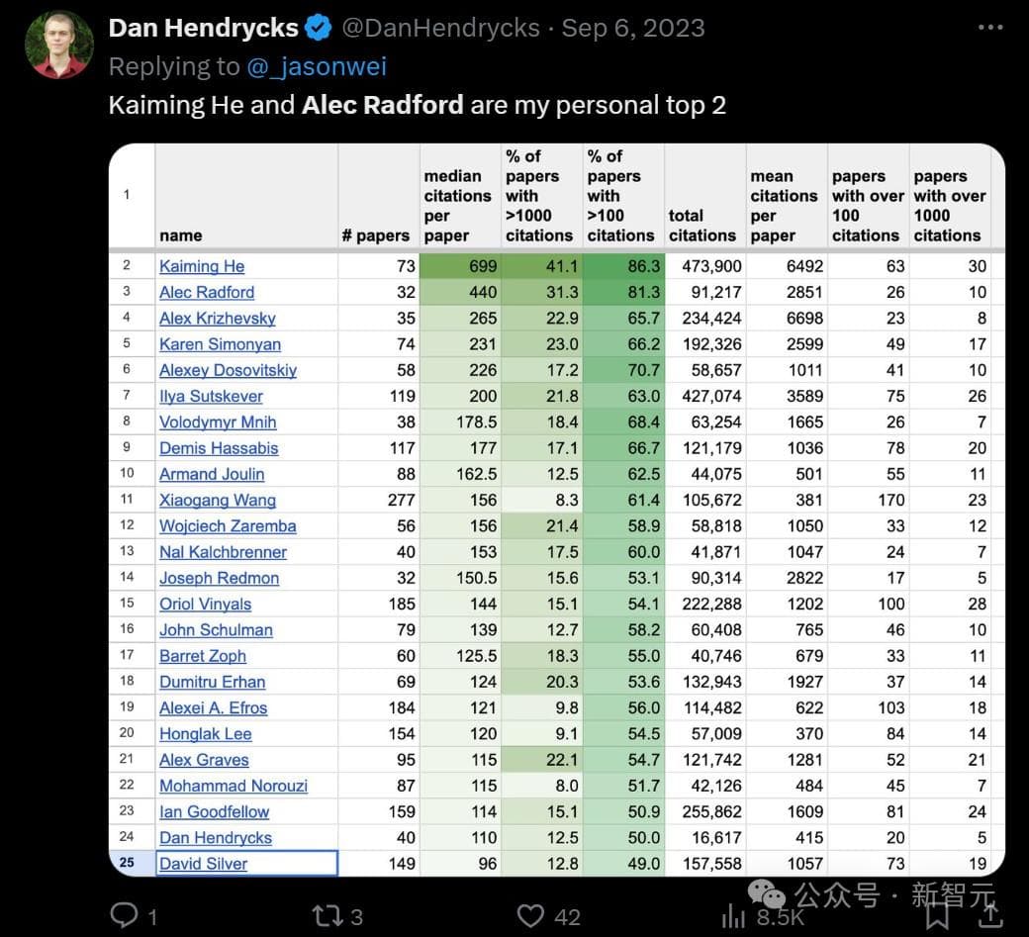This screenshot has width=1029, height=937.
Task: Click the Kaiming He name link
Action: (x=202, y=266)
